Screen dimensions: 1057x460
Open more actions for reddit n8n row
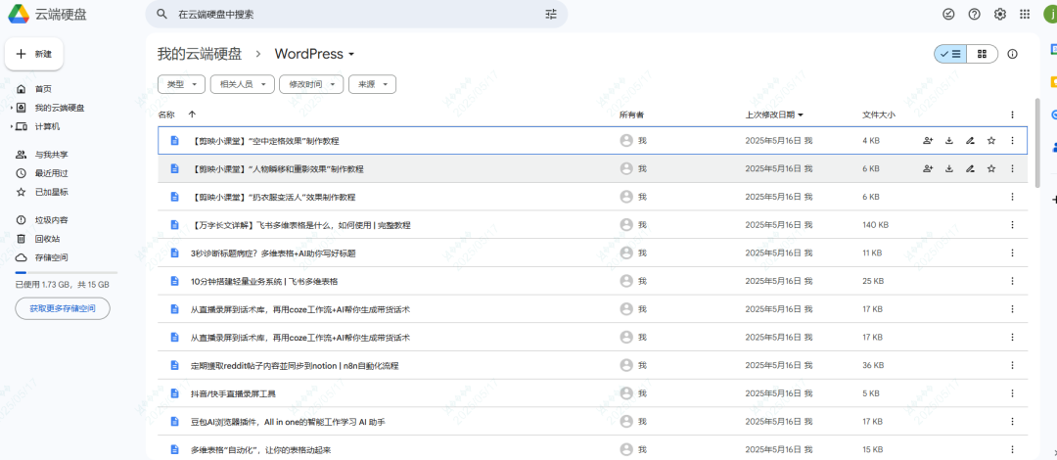point(1012,365)
